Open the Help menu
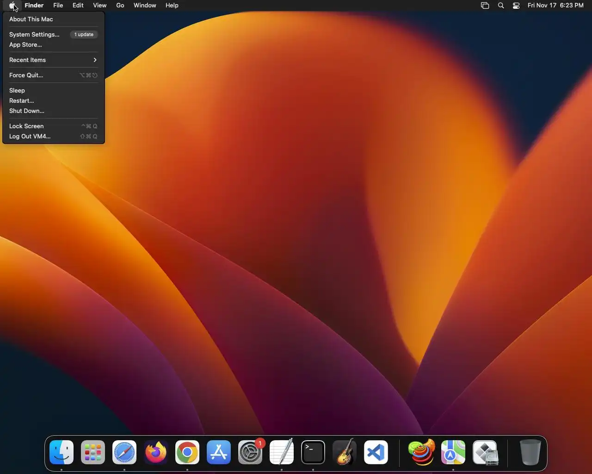Viewport: 592px width, 474px height. pyautogui.click(x=172, y=6)
